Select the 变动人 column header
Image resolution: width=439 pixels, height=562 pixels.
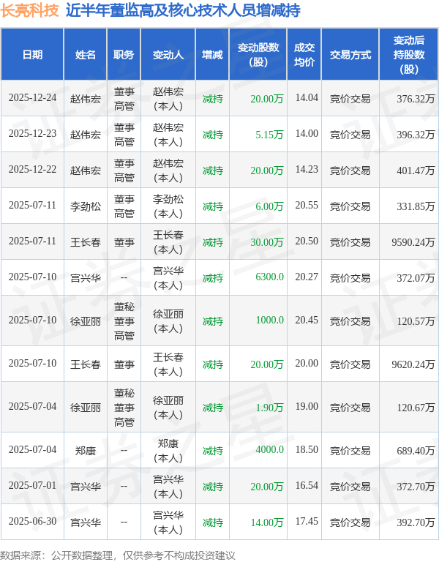[x=168, y=54]
